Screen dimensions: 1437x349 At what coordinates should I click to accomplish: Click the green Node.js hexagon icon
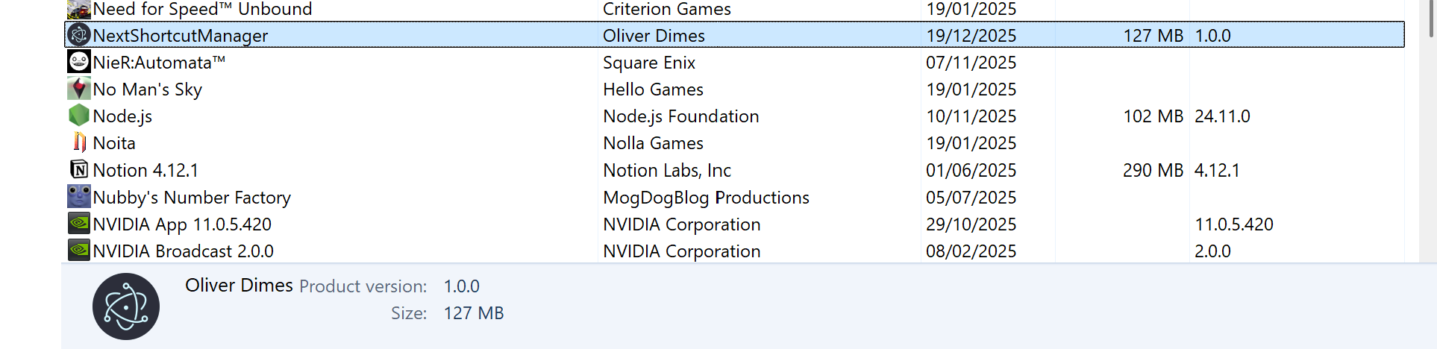point(79,116)
